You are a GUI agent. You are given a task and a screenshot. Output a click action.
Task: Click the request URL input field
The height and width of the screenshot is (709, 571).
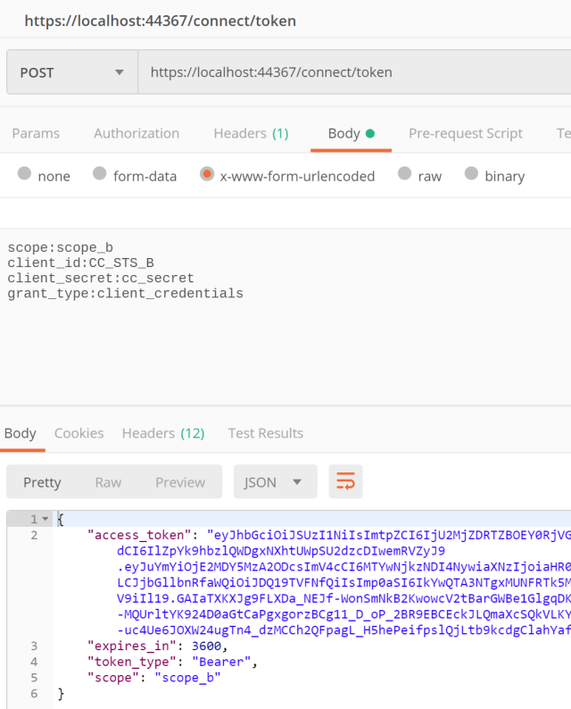point(352,72)
